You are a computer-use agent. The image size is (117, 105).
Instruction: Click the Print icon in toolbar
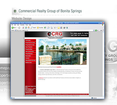52,28
